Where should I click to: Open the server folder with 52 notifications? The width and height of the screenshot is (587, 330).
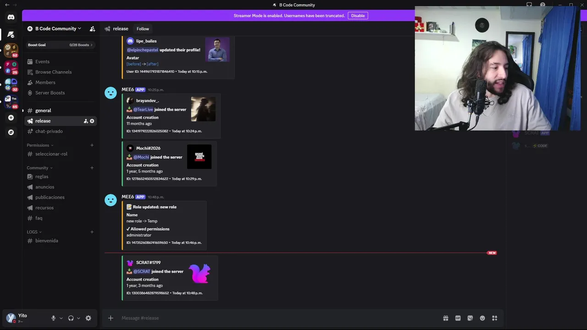11,50
